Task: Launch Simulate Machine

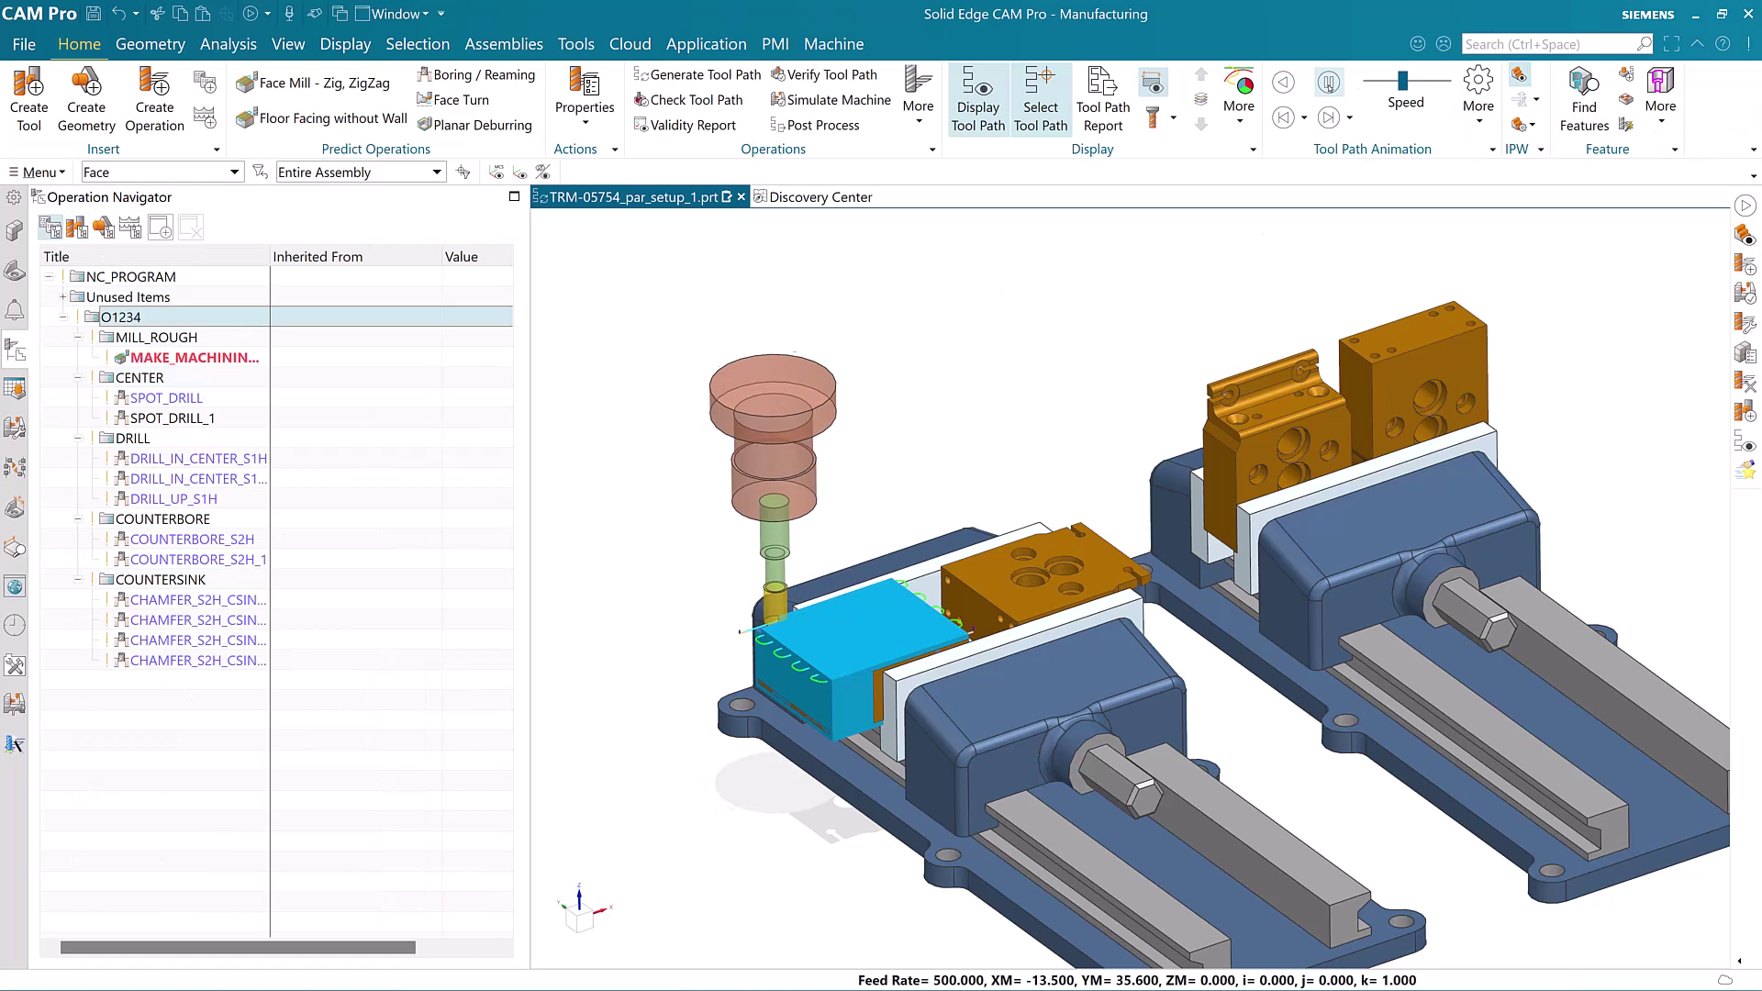Action: click(831, 99)
